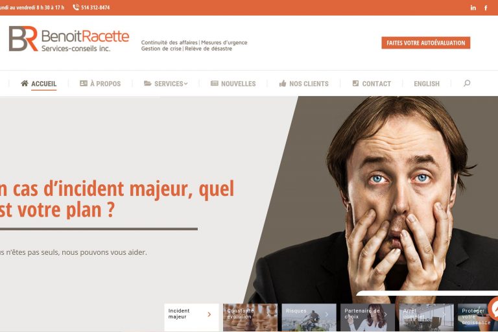498x332 pixels.
Task: Click the arrow on Incident majeur slide tab
Action: point(209,314)
